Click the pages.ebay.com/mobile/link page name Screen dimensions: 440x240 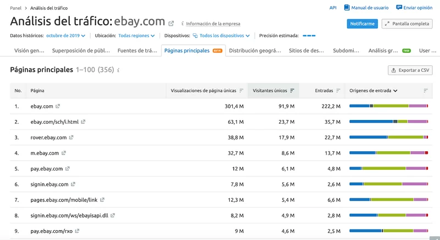[64, 200]
